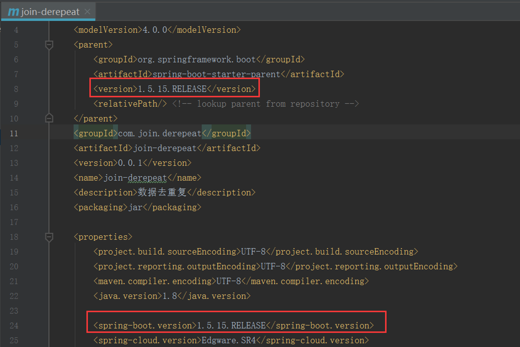Place cursor in com.join.derepeat groupId value
The height and width of the screenshot is (347, 520).
point(159,133)
